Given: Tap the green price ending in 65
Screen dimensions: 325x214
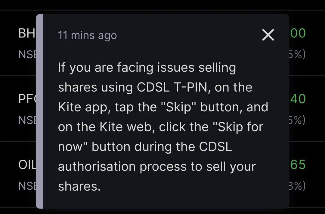Looking at the screenshot, I should click(x=298, y=164).
